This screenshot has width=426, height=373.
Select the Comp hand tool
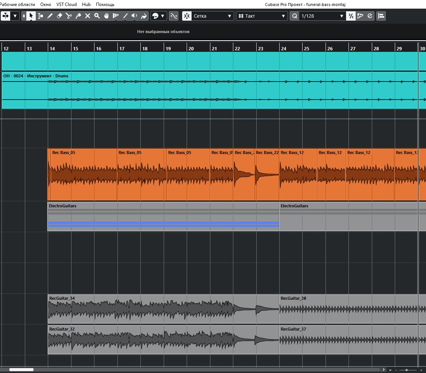click(106, 16)
